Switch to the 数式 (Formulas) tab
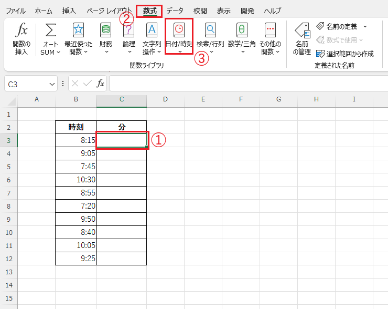The image size is (388, 309). pos(150,11)
